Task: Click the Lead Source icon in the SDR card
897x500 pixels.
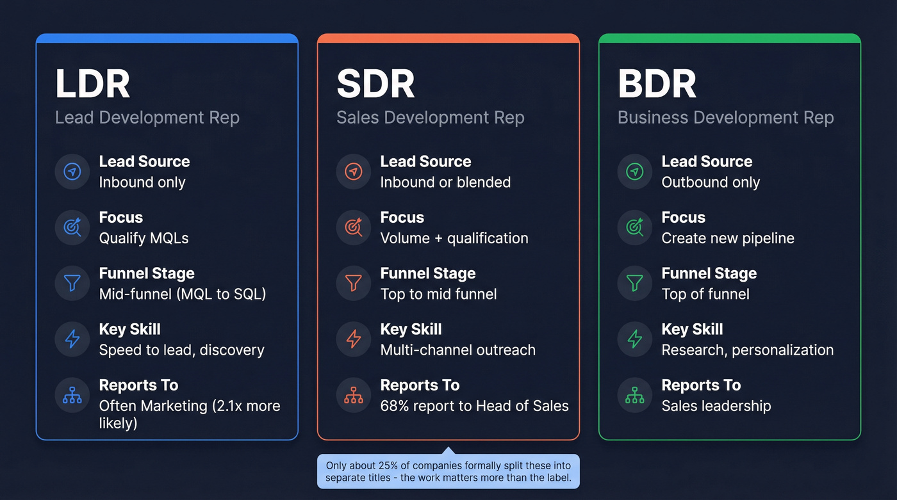Action: (x=353, y=172)
